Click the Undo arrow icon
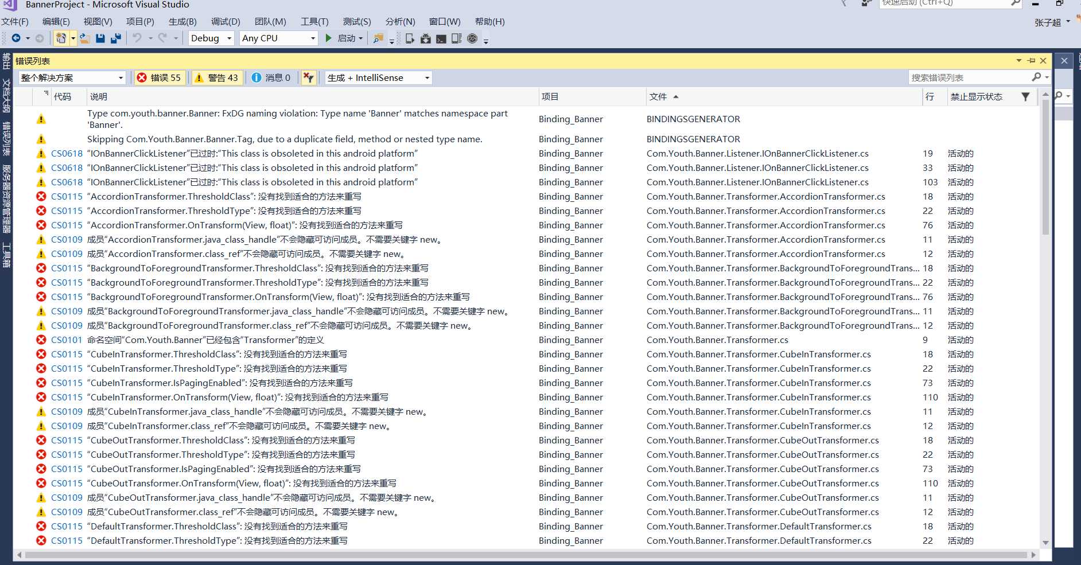 click(x=137, y=38)
